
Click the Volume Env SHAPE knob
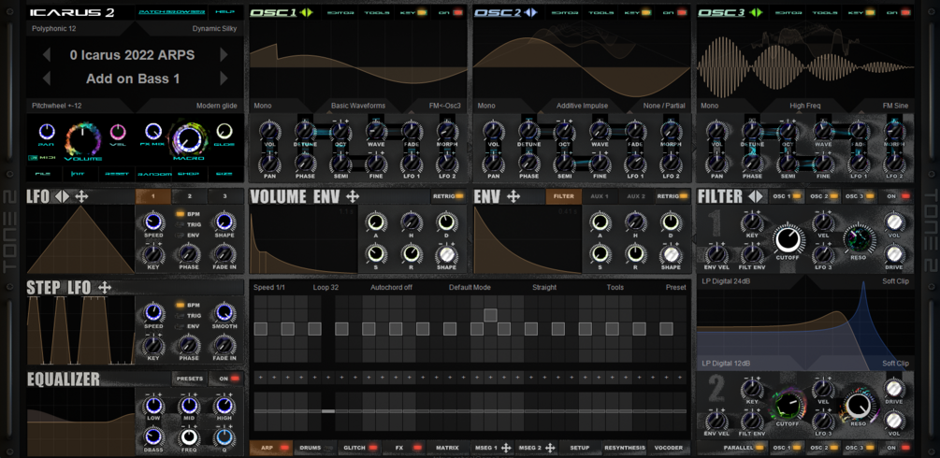point(445,255)
